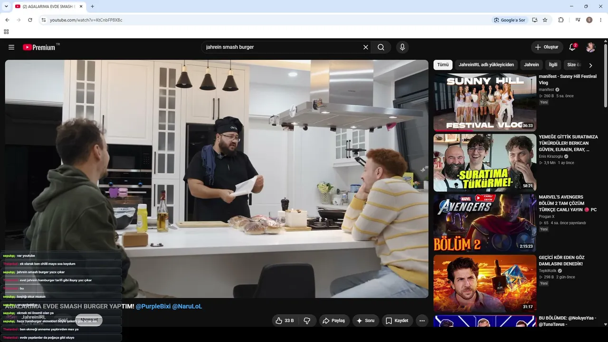Click the Chrome address bar URL

[86, 20]
